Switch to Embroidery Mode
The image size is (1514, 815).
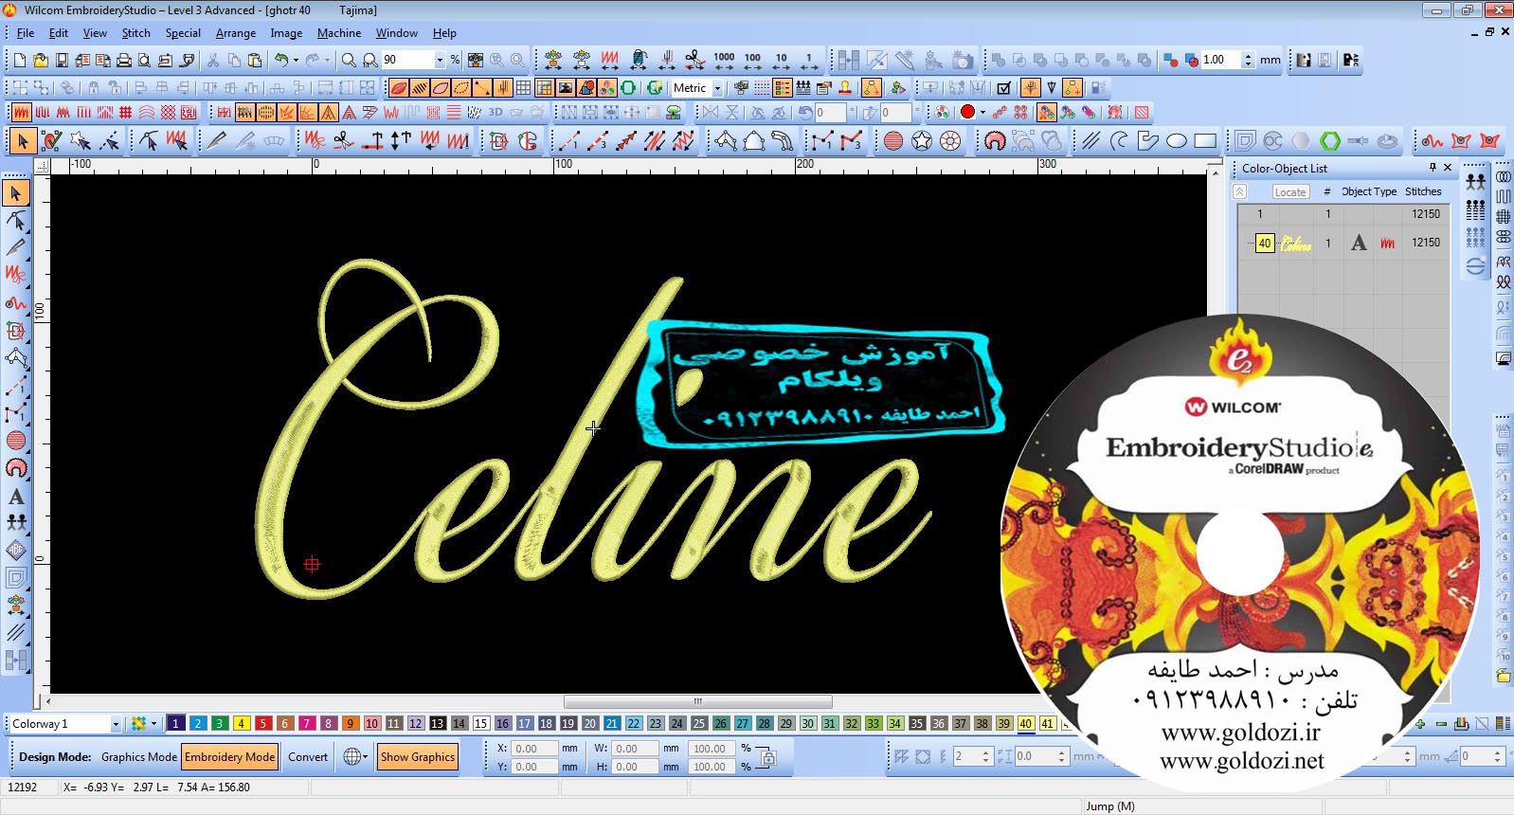230,757
